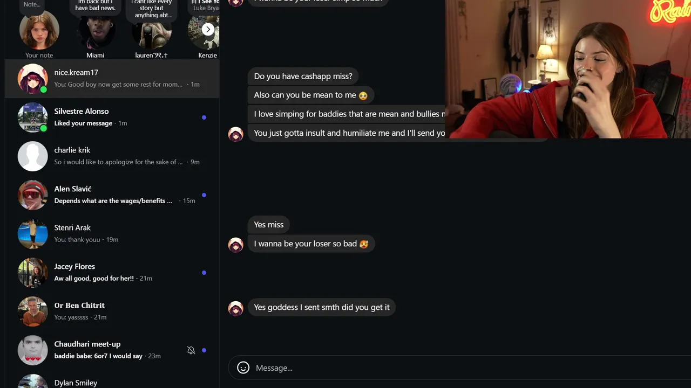This screenshot has height=388, width=691.
Task: Open Your note bubble
Action: click(x=39, y=30)
